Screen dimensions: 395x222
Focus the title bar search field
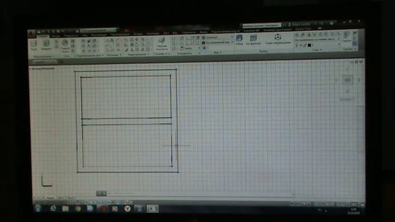[262, 25]
